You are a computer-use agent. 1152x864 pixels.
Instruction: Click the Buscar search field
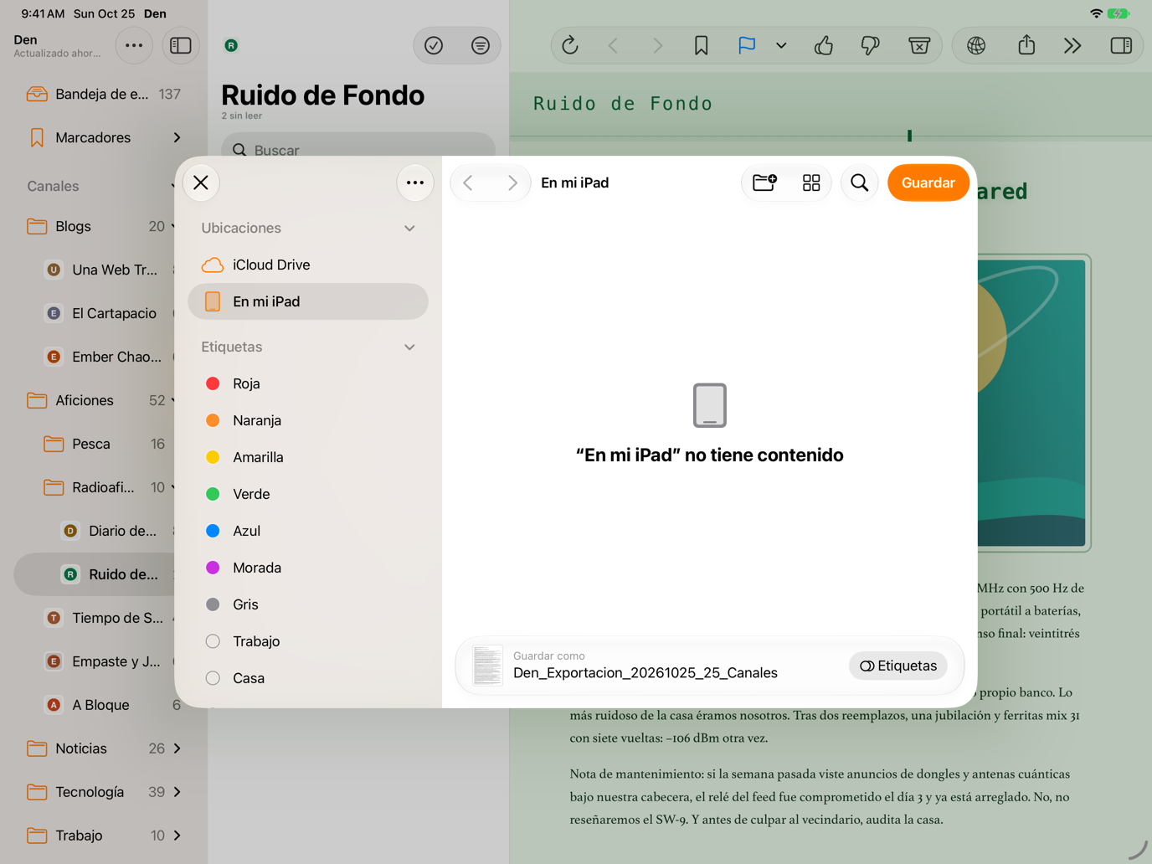pyautogui.click(x=358, y=149)
